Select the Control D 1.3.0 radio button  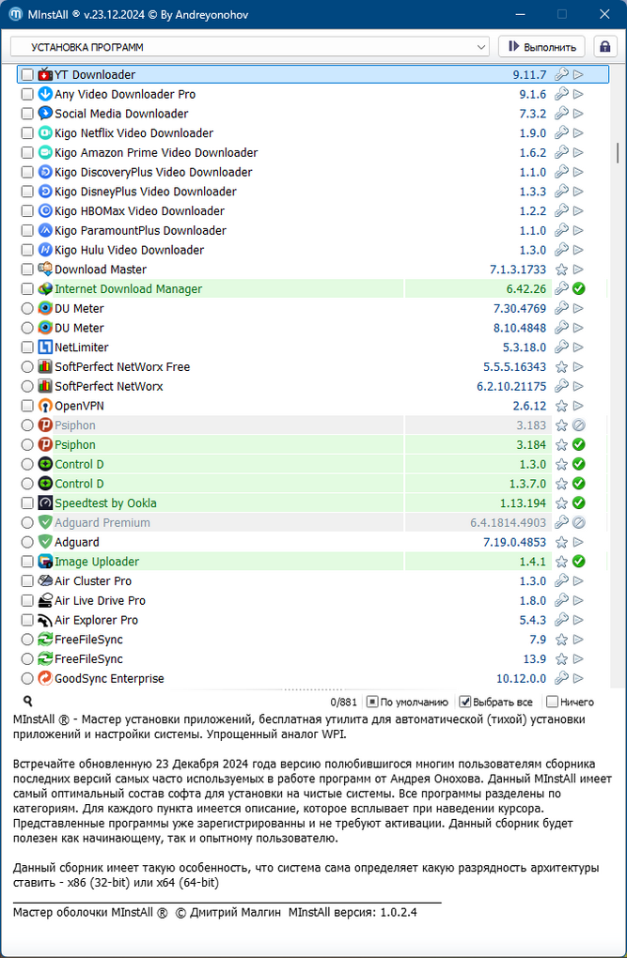[x=27, y=464]
